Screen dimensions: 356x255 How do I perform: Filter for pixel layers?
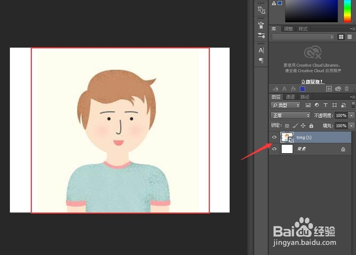click(x=308, y=105)
